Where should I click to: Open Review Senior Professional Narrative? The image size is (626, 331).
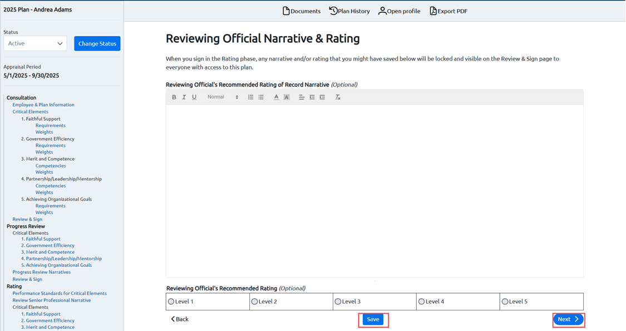click(52, 300)
